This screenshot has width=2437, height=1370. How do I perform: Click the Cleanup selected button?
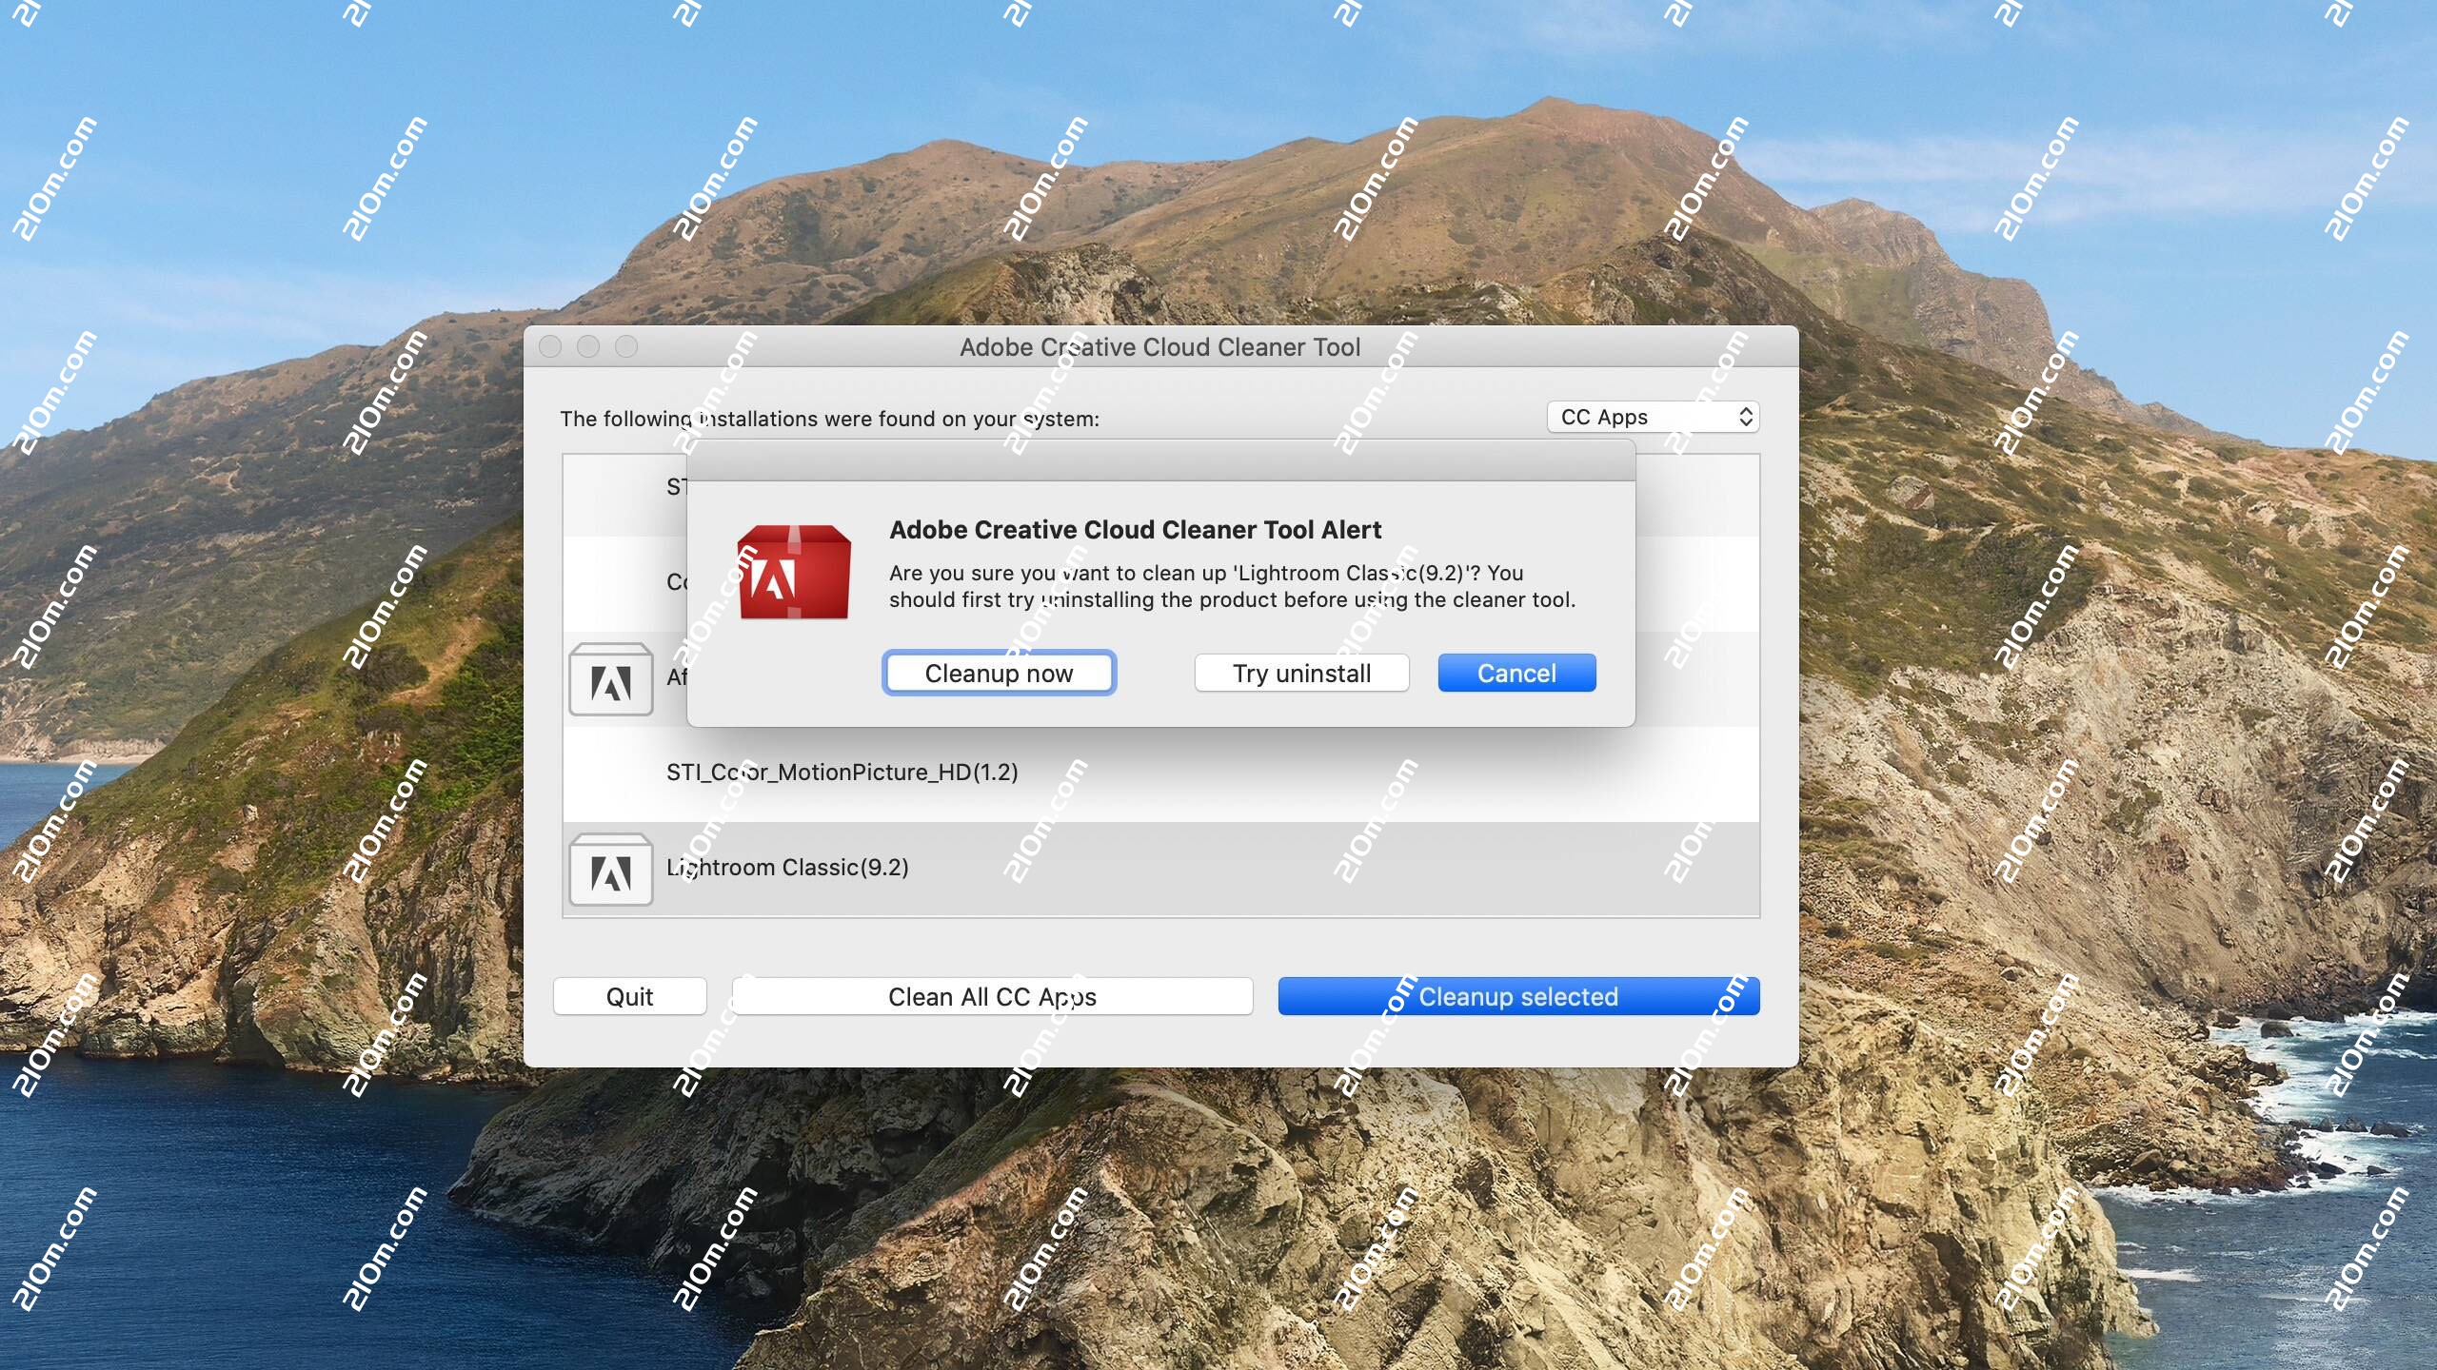coord(1518,996)
